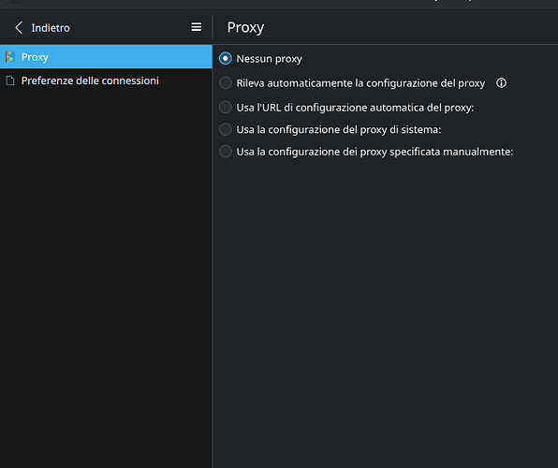Select Rileva automaticamente la configurazione del proxy

tap(226, 83)
